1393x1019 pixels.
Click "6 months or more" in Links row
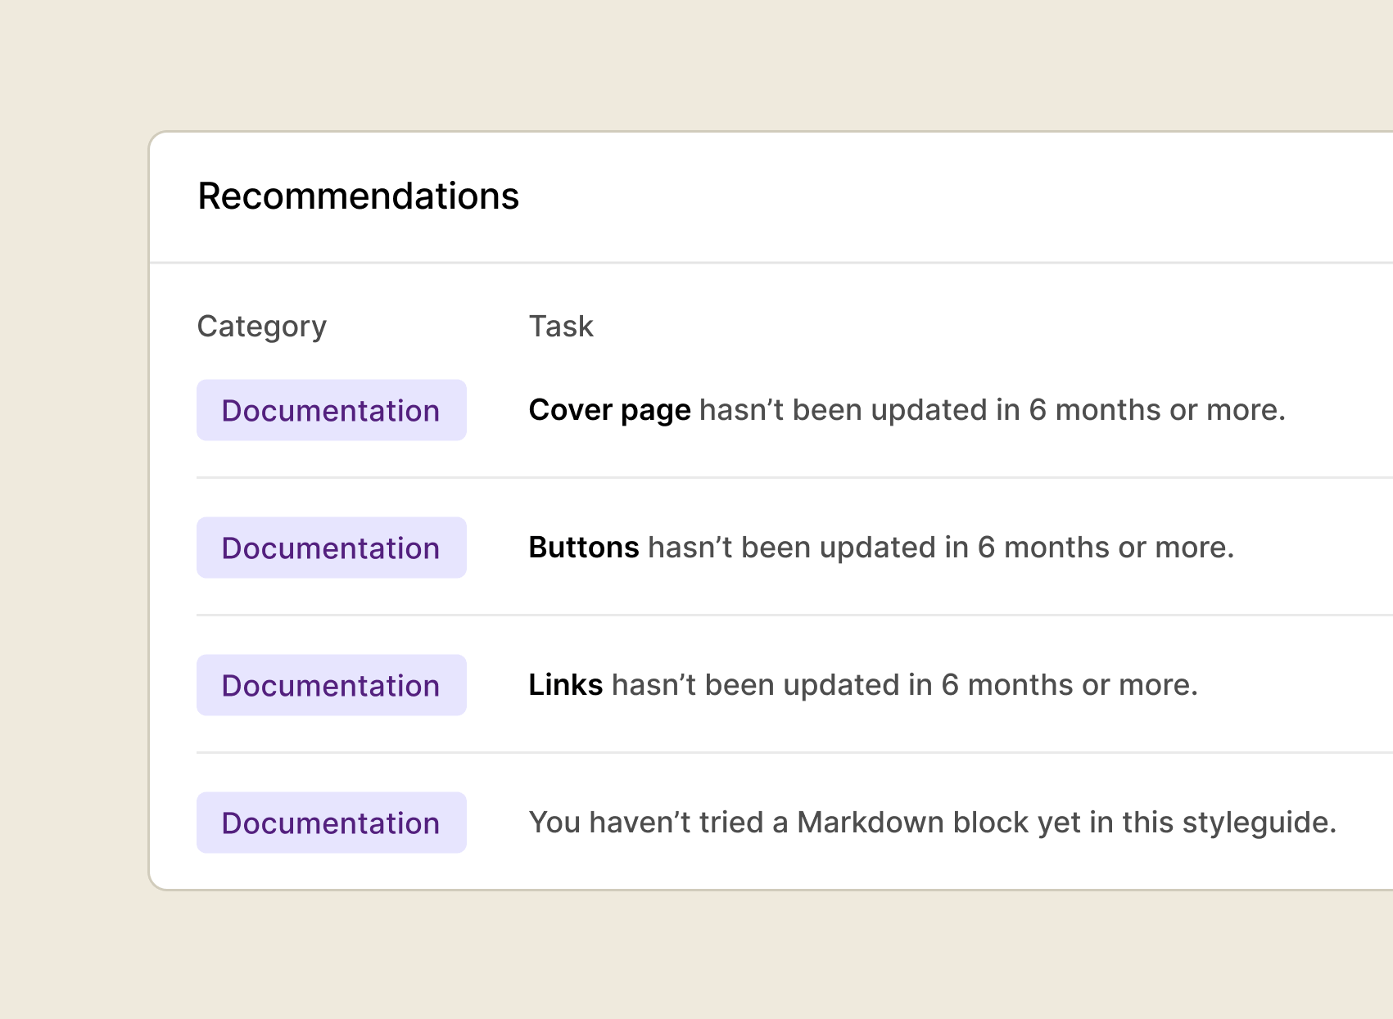[1069, 685]
